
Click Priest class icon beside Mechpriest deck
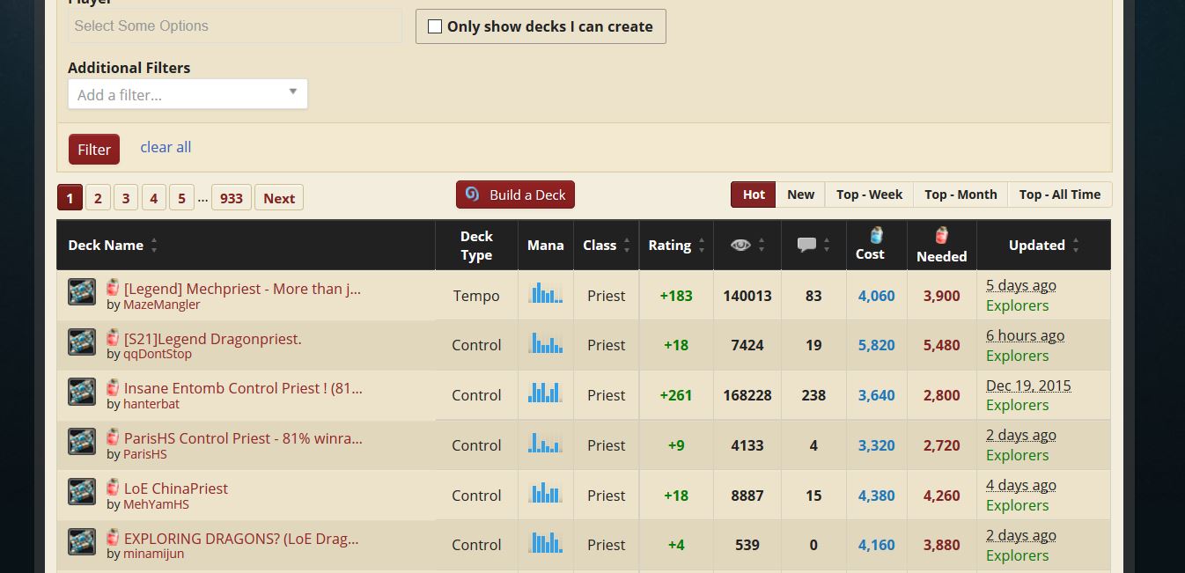pos(82,292)
